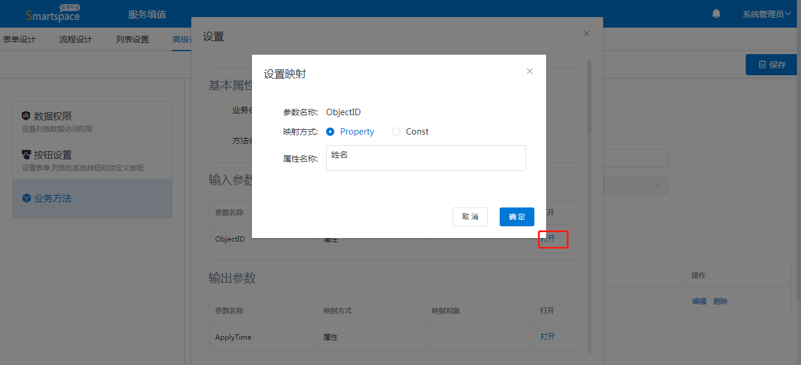Open the 数据权限 sidebar item

point(92,121)
